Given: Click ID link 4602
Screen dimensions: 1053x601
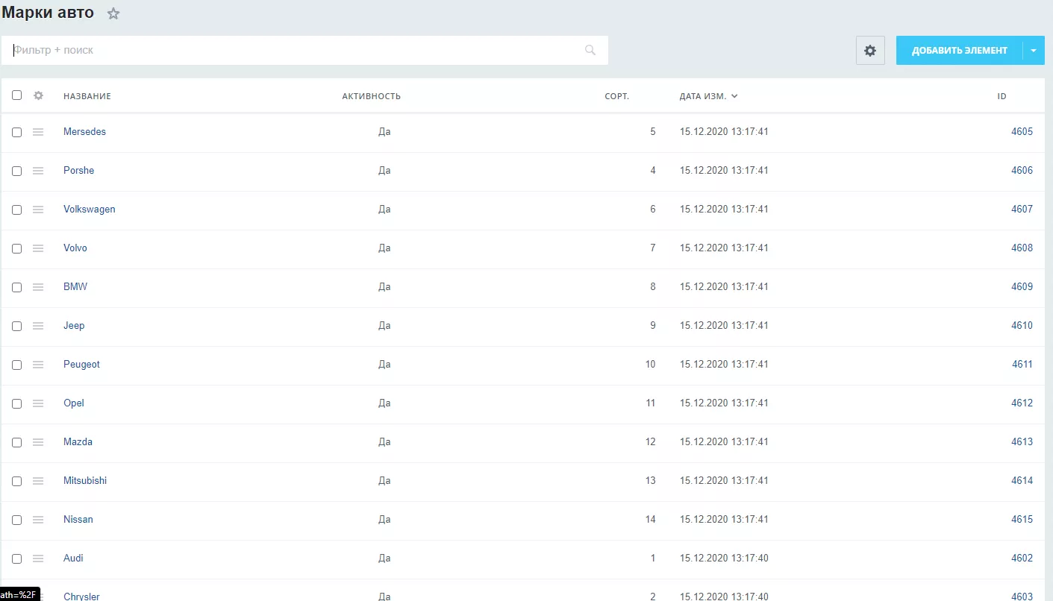Looking at the screenshot, I should (x=1022, y=558).
